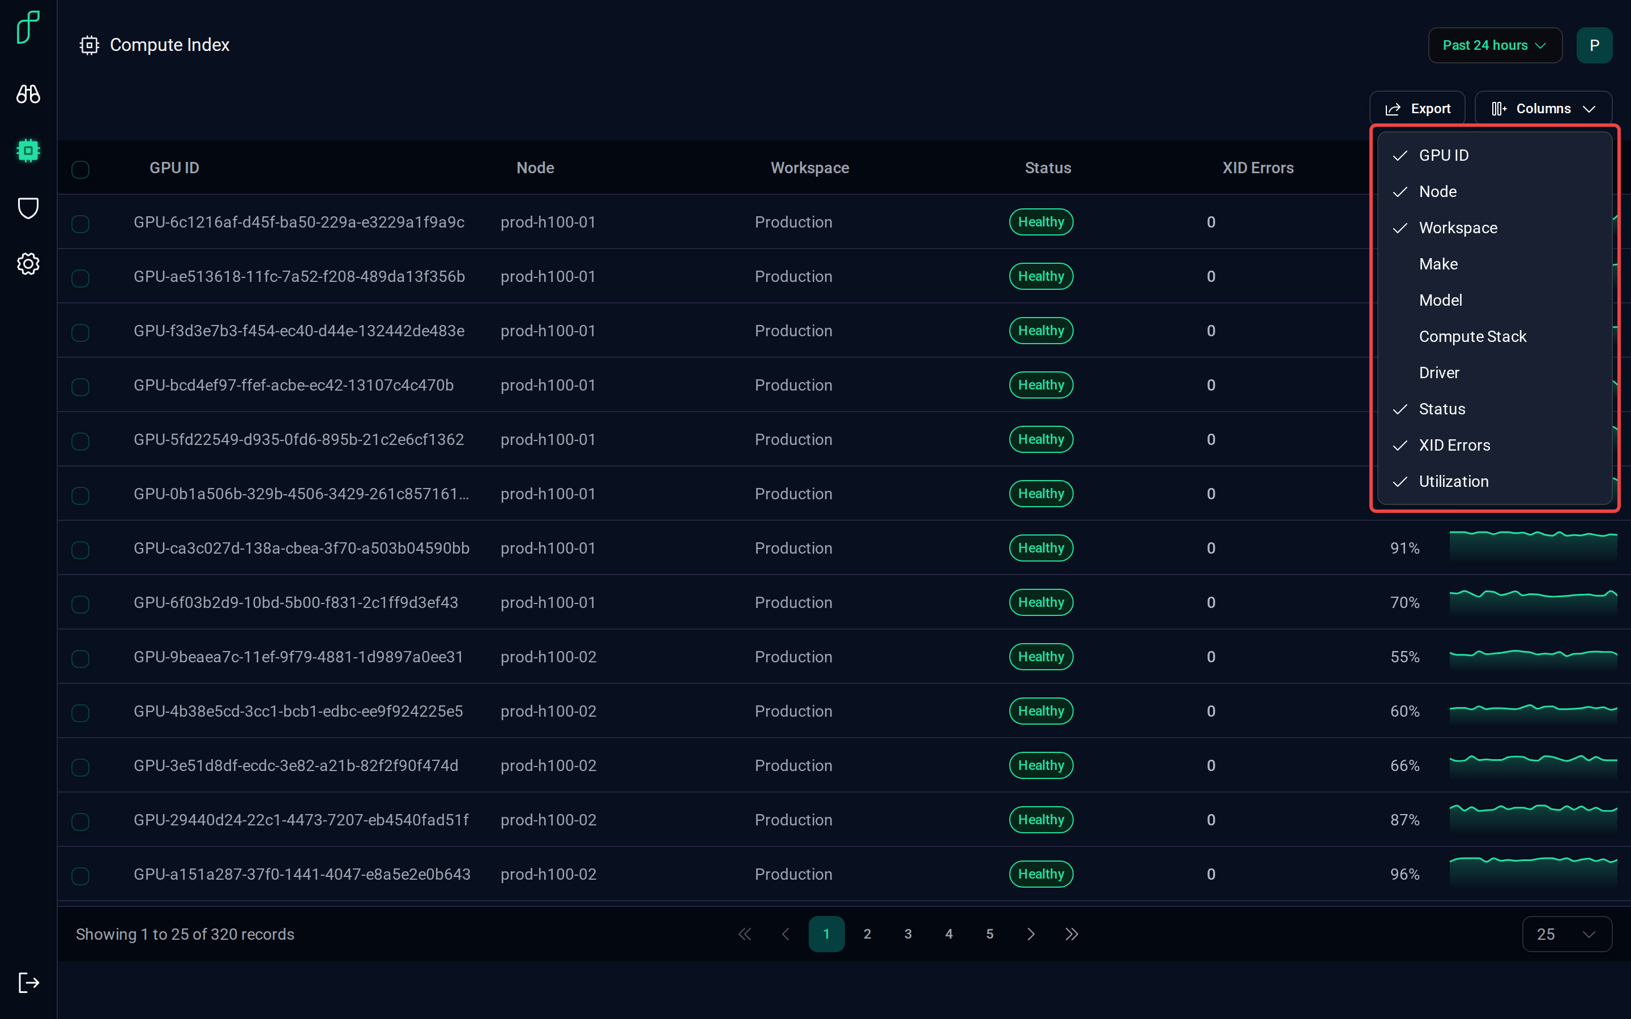Image resolution: width=1631 pixels, height=1019 pixels.
Task: Click GPU-3e51d8df-ecdc-3e82-a21b-82f2f90f474d ID
Action: tap(296, 765)
